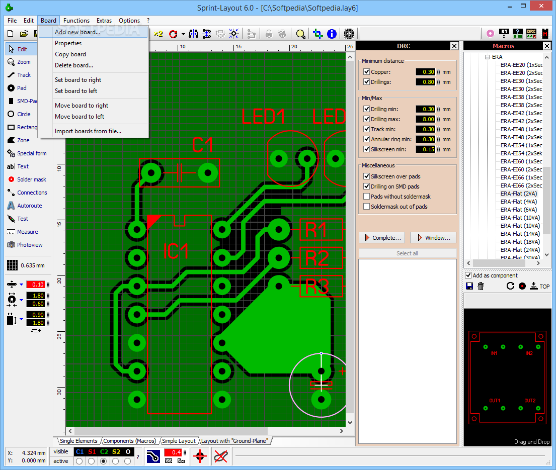The height and width of the screenshot is (470, 556).
Task: Collapse the ERA macros tree node
Action: tap(487, 57)
